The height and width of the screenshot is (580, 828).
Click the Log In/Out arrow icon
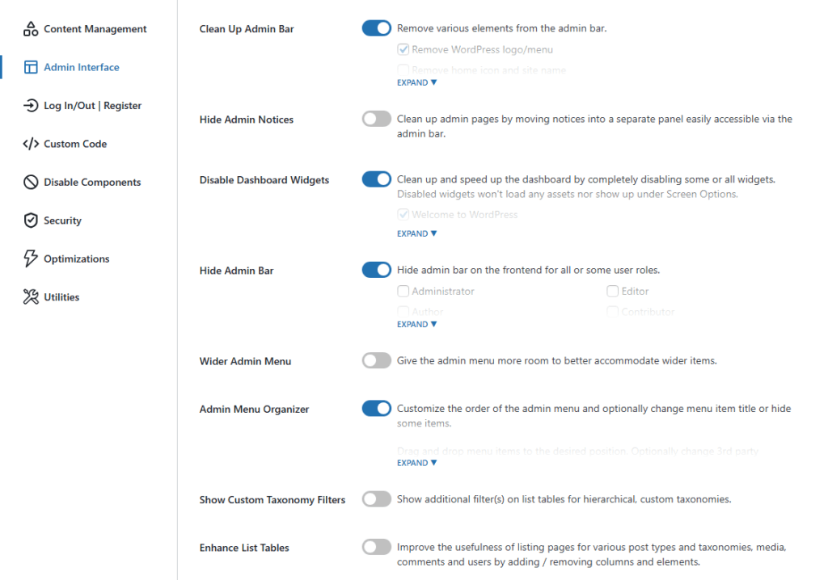[x=31, y=106]
